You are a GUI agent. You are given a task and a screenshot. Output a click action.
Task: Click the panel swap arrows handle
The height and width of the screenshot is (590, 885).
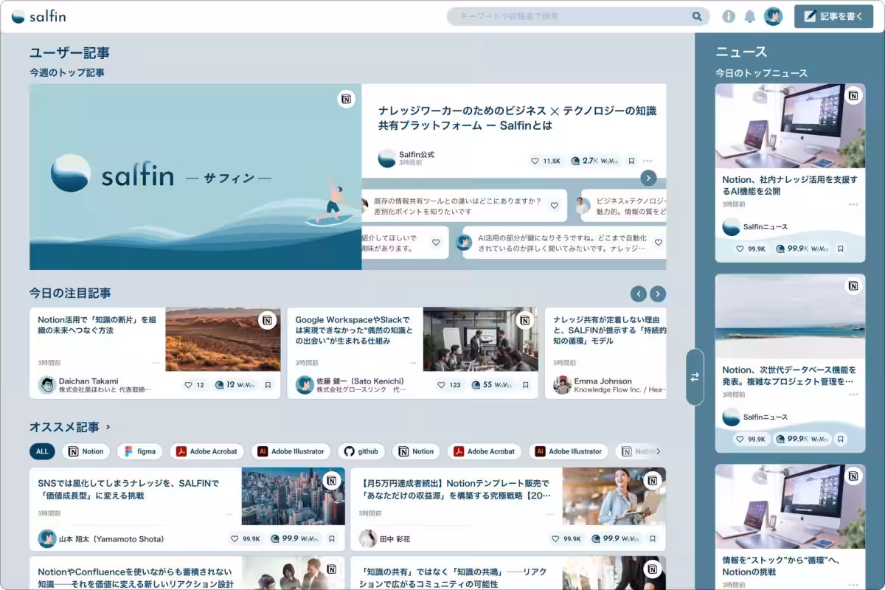coord(695,377)
